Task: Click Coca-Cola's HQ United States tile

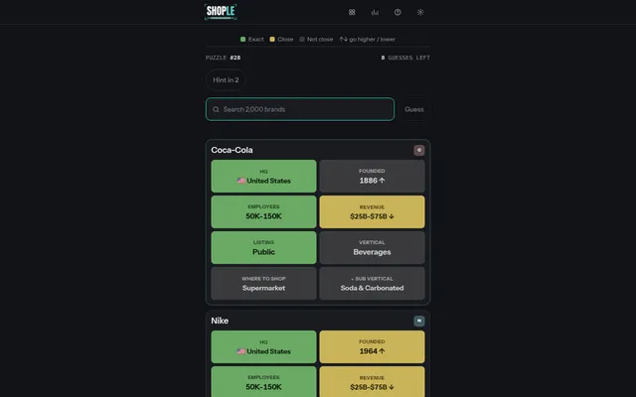Action: pyautogui.click(x=263, y=177)
